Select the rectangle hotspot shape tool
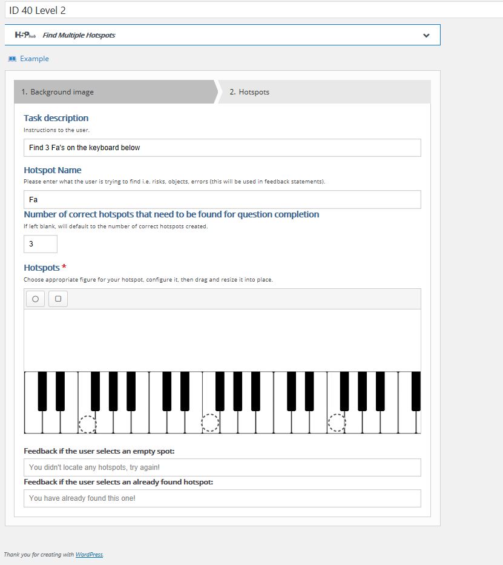503x565 pixels. click(x=58, y=299)
